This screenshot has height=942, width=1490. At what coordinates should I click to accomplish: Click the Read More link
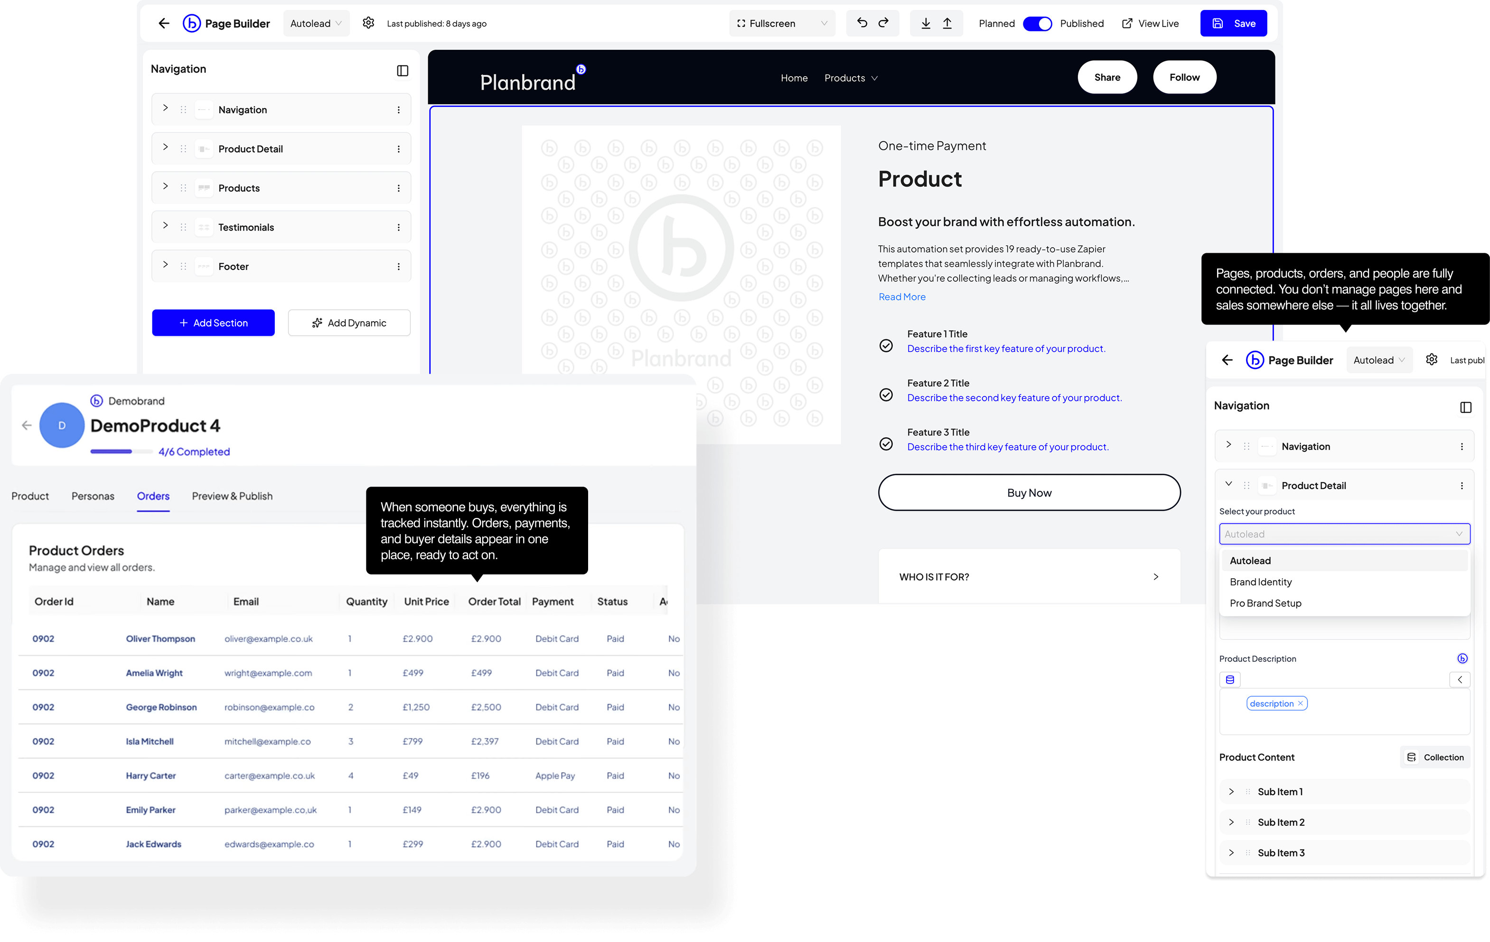(901, 297)
